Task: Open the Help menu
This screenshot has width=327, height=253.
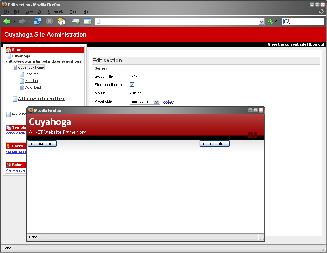Action: pos(87,12)
